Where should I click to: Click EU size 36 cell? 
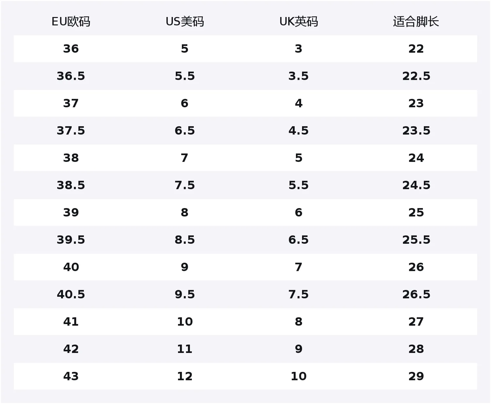[x=71, y=49]
